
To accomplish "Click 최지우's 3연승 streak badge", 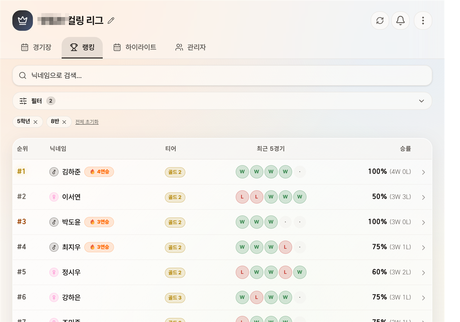I will [x=99, y=247].
